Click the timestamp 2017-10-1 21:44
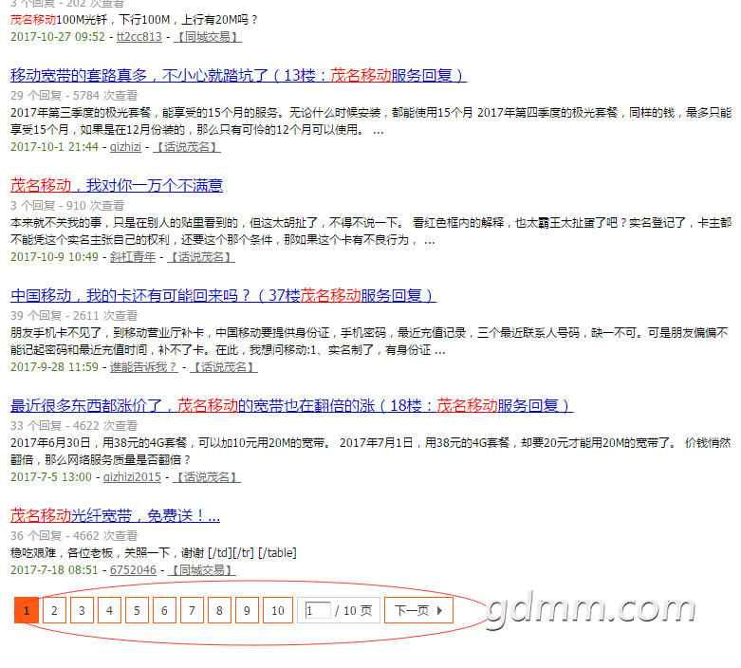741x668 pixels. tap(54, 147)
